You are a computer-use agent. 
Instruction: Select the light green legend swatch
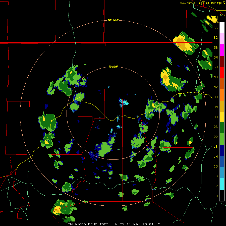coord(222,139)
